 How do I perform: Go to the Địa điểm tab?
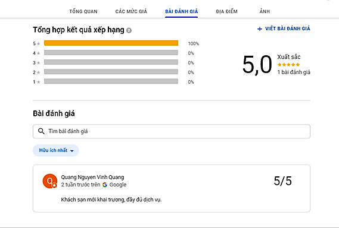pyautogui.click(x=226, y=11)
